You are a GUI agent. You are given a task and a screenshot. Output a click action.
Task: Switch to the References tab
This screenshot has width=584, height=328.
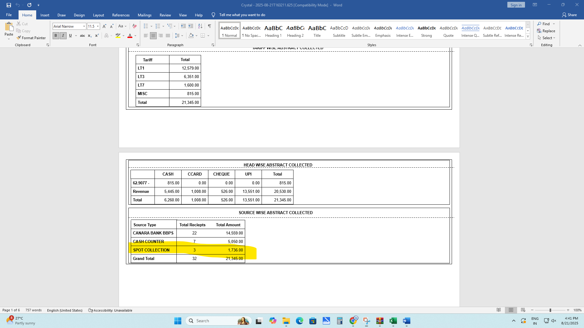click(121, 15)
